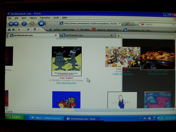
Task: Open the Windows Start button
Action: pos(15,117)
